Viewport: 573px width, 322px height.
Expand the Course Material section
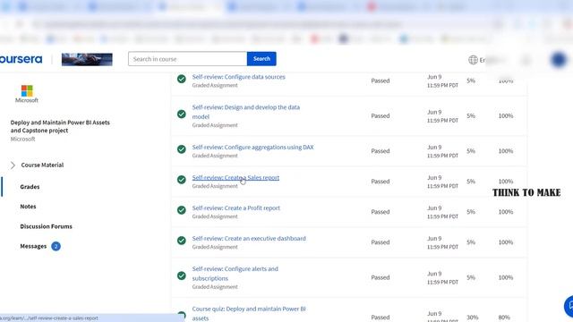[38, 165]
